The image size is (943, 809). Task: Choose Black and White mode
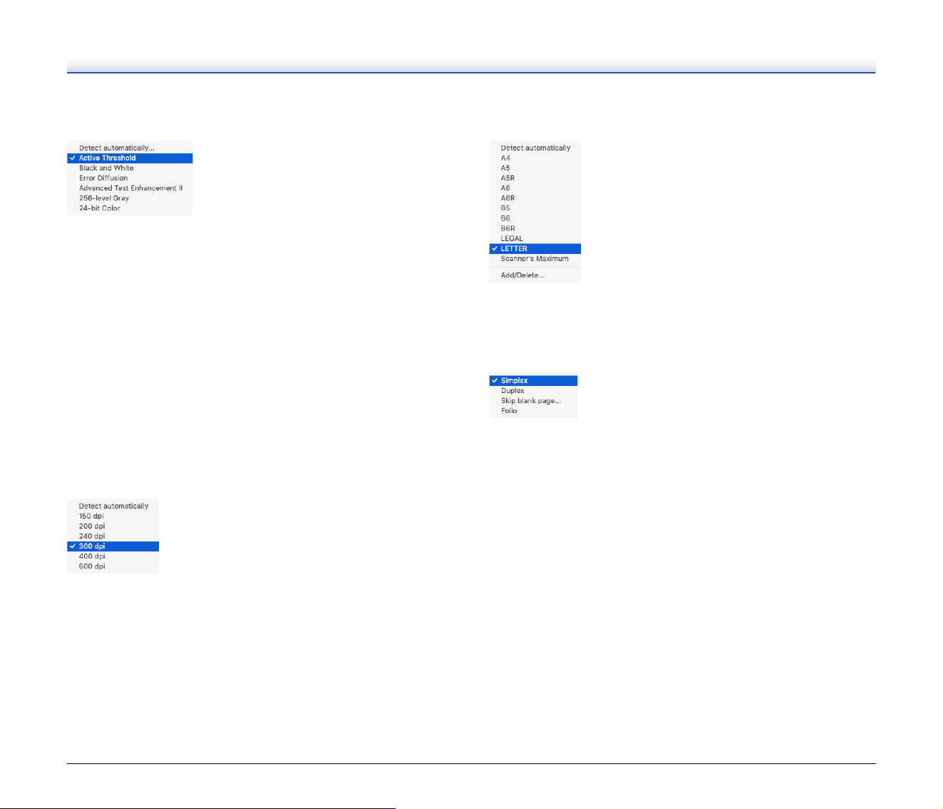click(x=130, y=168)
